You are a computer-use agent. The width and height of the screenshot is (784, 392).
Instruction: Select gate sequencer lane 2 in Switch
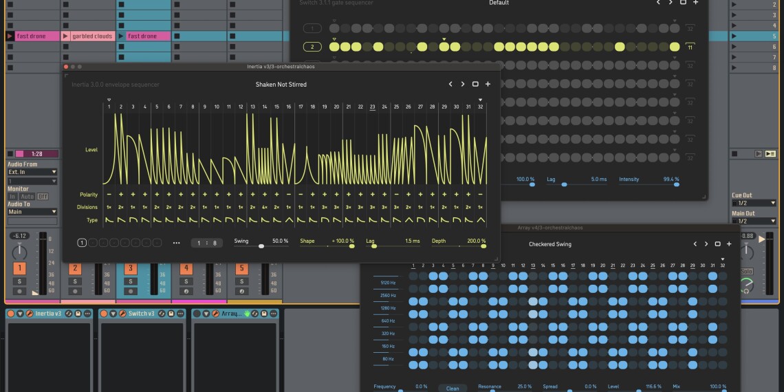click(x=312, y=47)
